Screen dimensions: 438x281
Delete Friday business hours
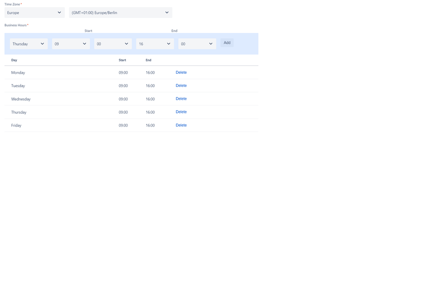[181, 125]
